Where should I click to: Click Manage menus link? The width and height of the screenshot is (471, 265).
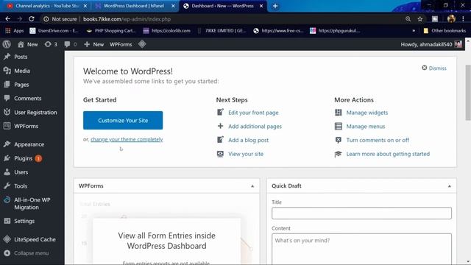tap(366, 127)
